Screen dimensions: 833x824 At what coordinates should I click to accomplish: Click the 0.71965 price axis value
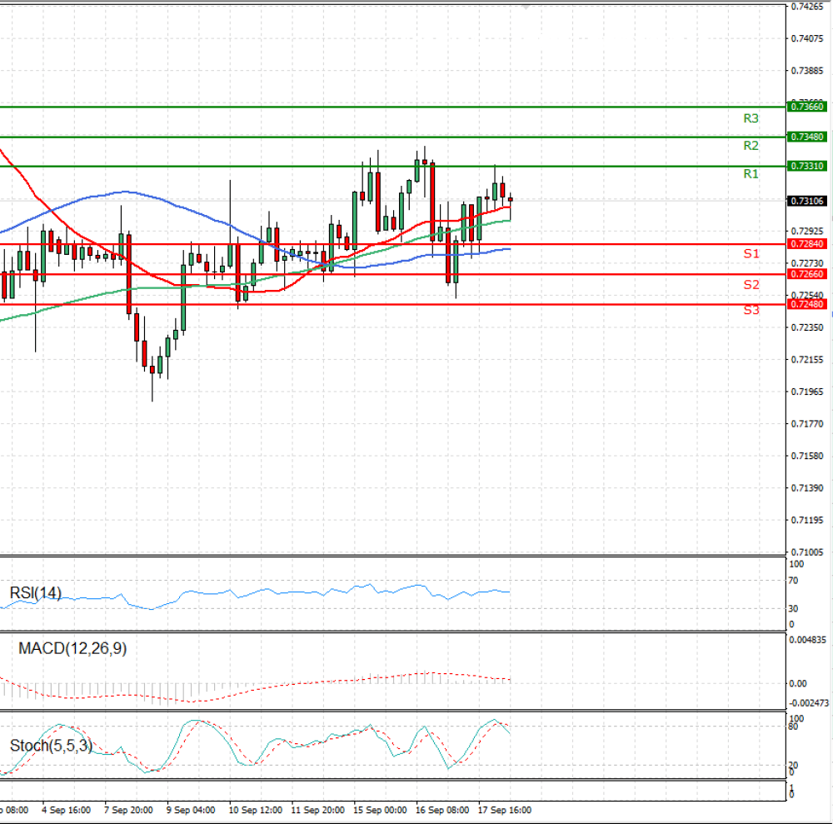coord(807,392)
